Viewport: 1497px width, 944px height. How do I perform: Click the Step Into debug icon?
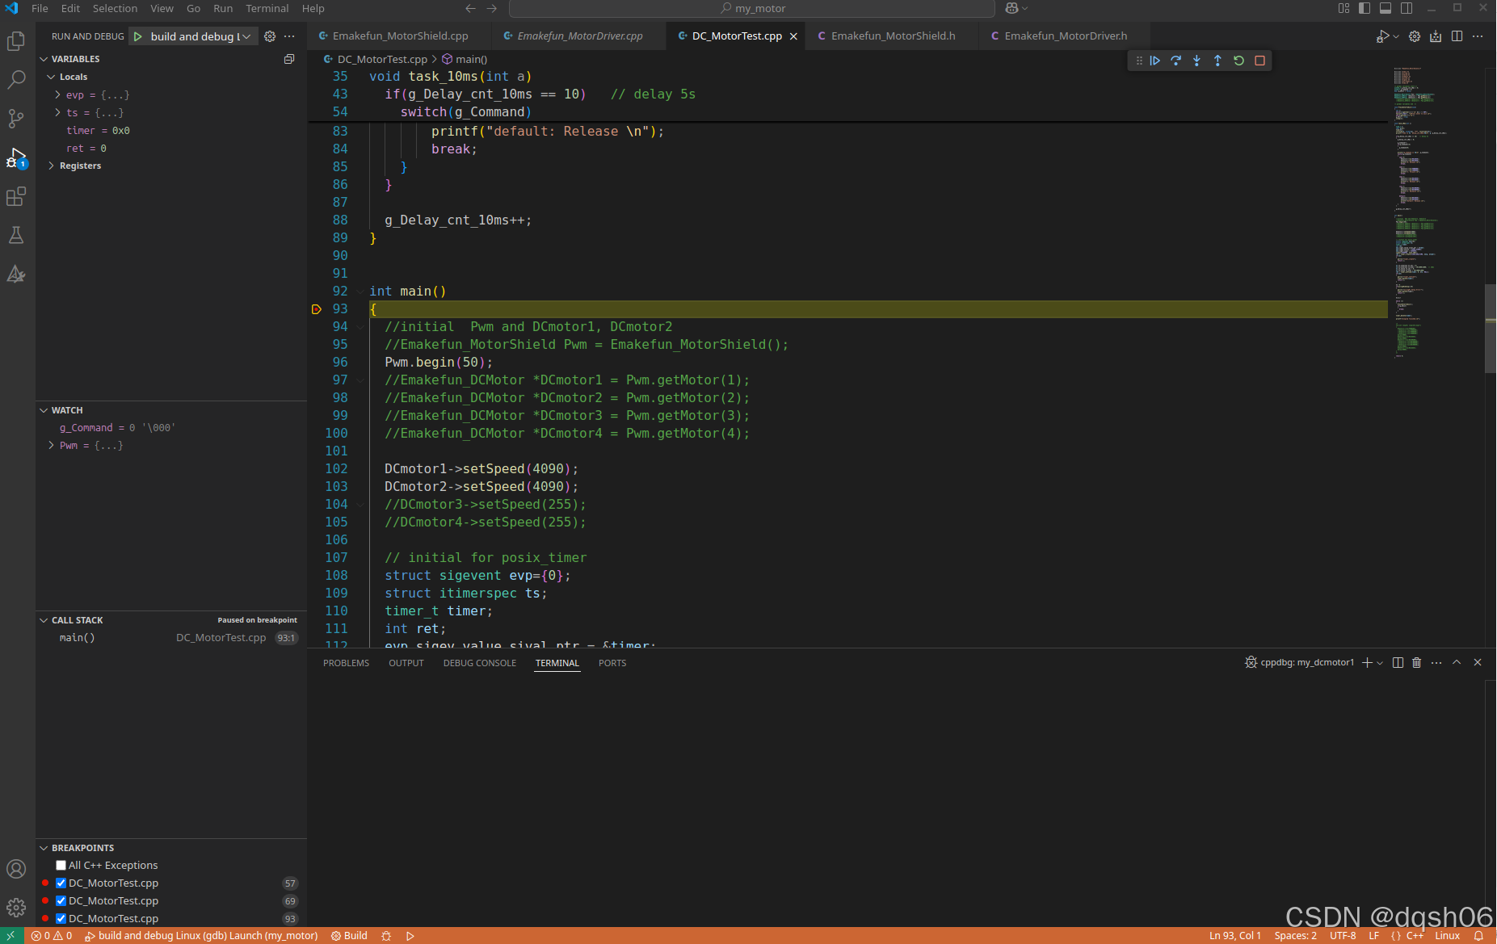[1197, 61]
